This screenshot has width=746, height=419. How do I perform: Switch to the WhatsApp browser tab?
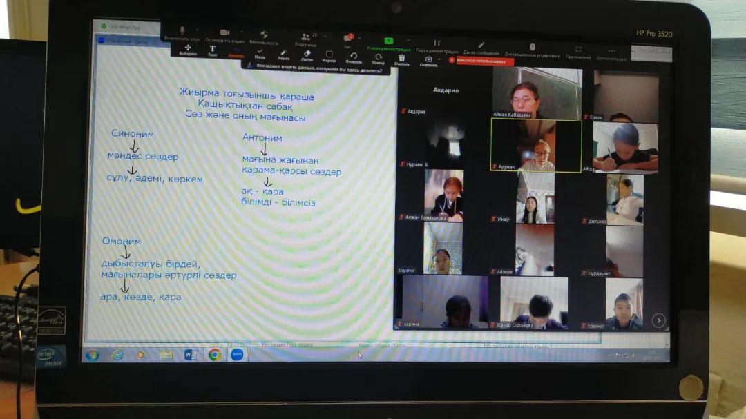pos(125,27)
